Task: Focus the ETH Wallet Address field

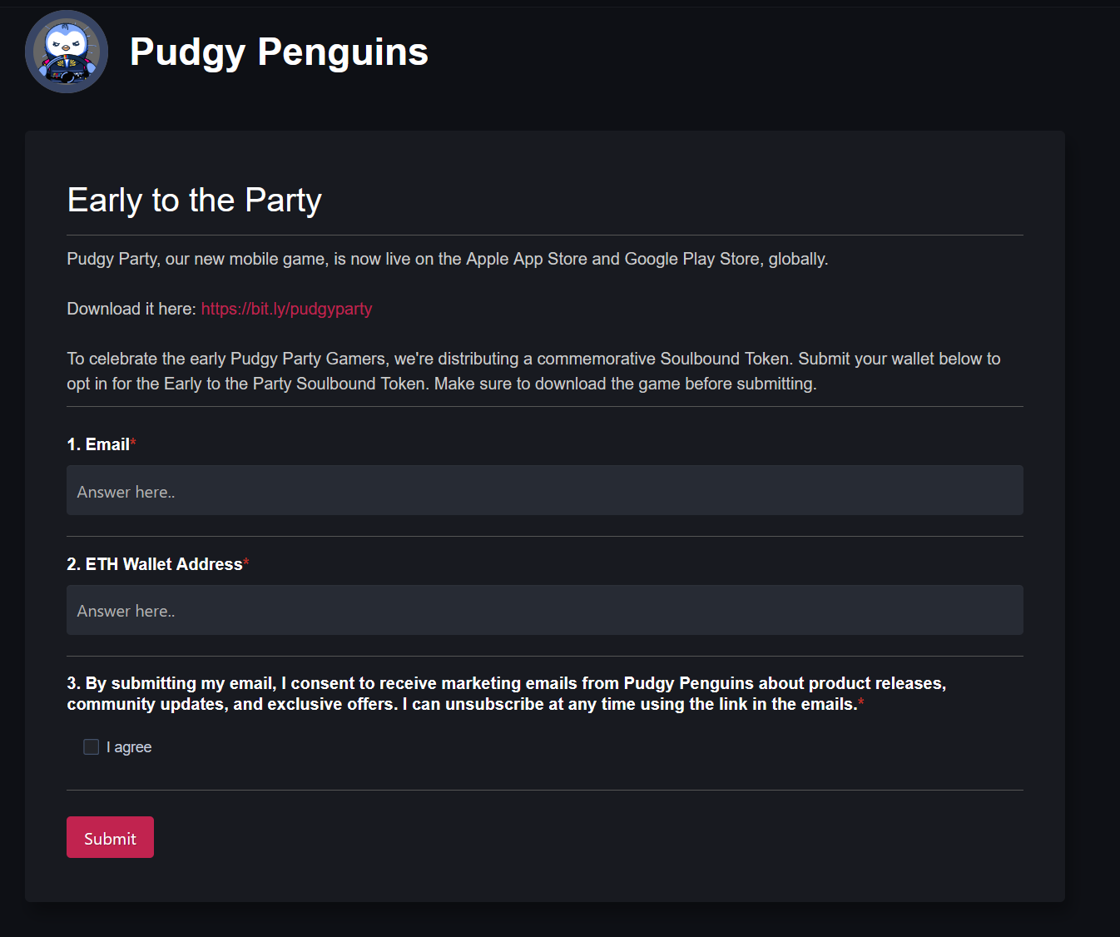Action: click(x=544, y=610)
